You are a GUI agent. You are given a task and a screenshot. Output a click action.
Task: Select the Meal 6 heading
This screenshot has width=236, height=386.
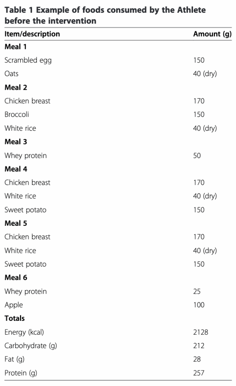tap(16, 277)
